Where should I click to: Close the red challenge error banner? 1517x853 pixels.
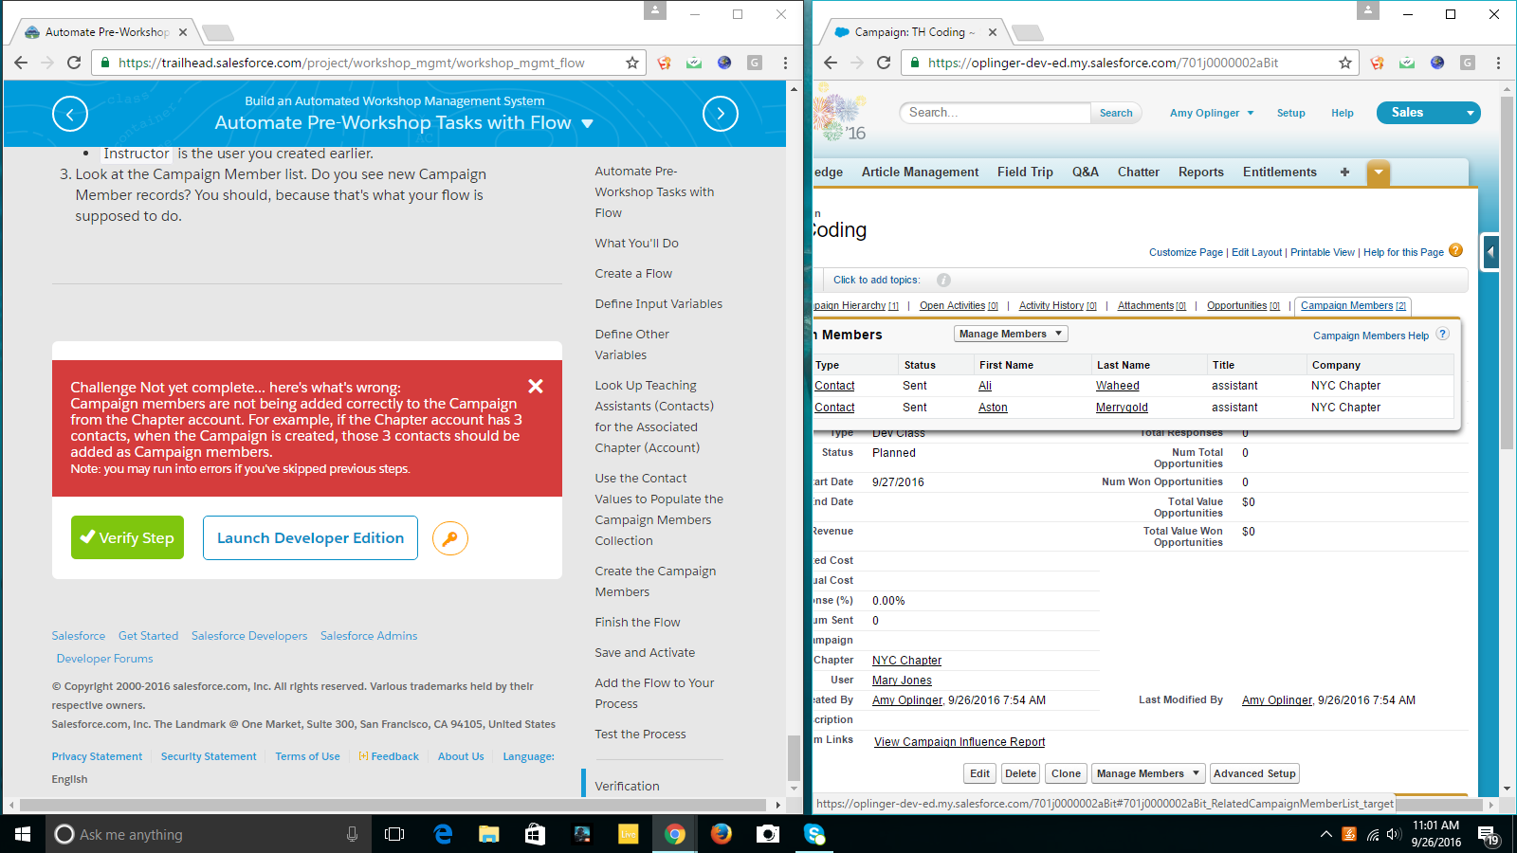(x=536, y=386)
